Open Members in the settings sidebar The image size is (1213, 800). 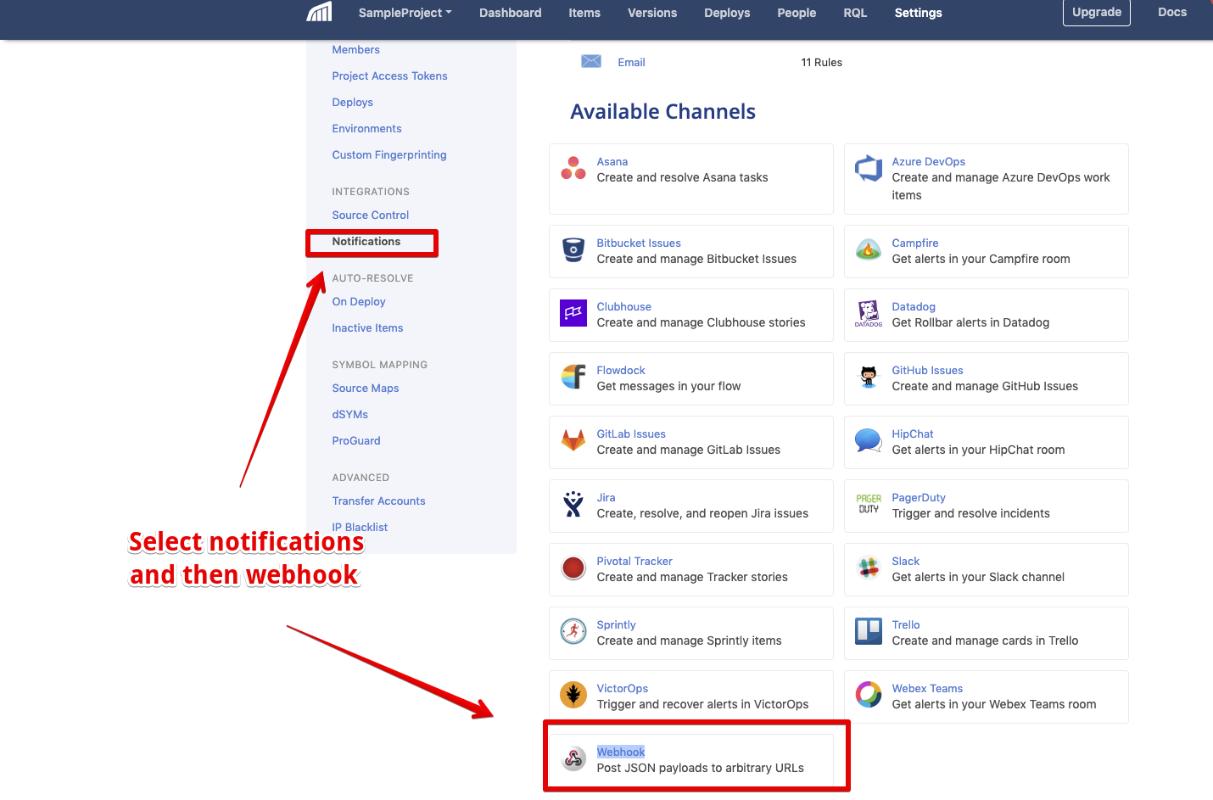click(355, 50)
